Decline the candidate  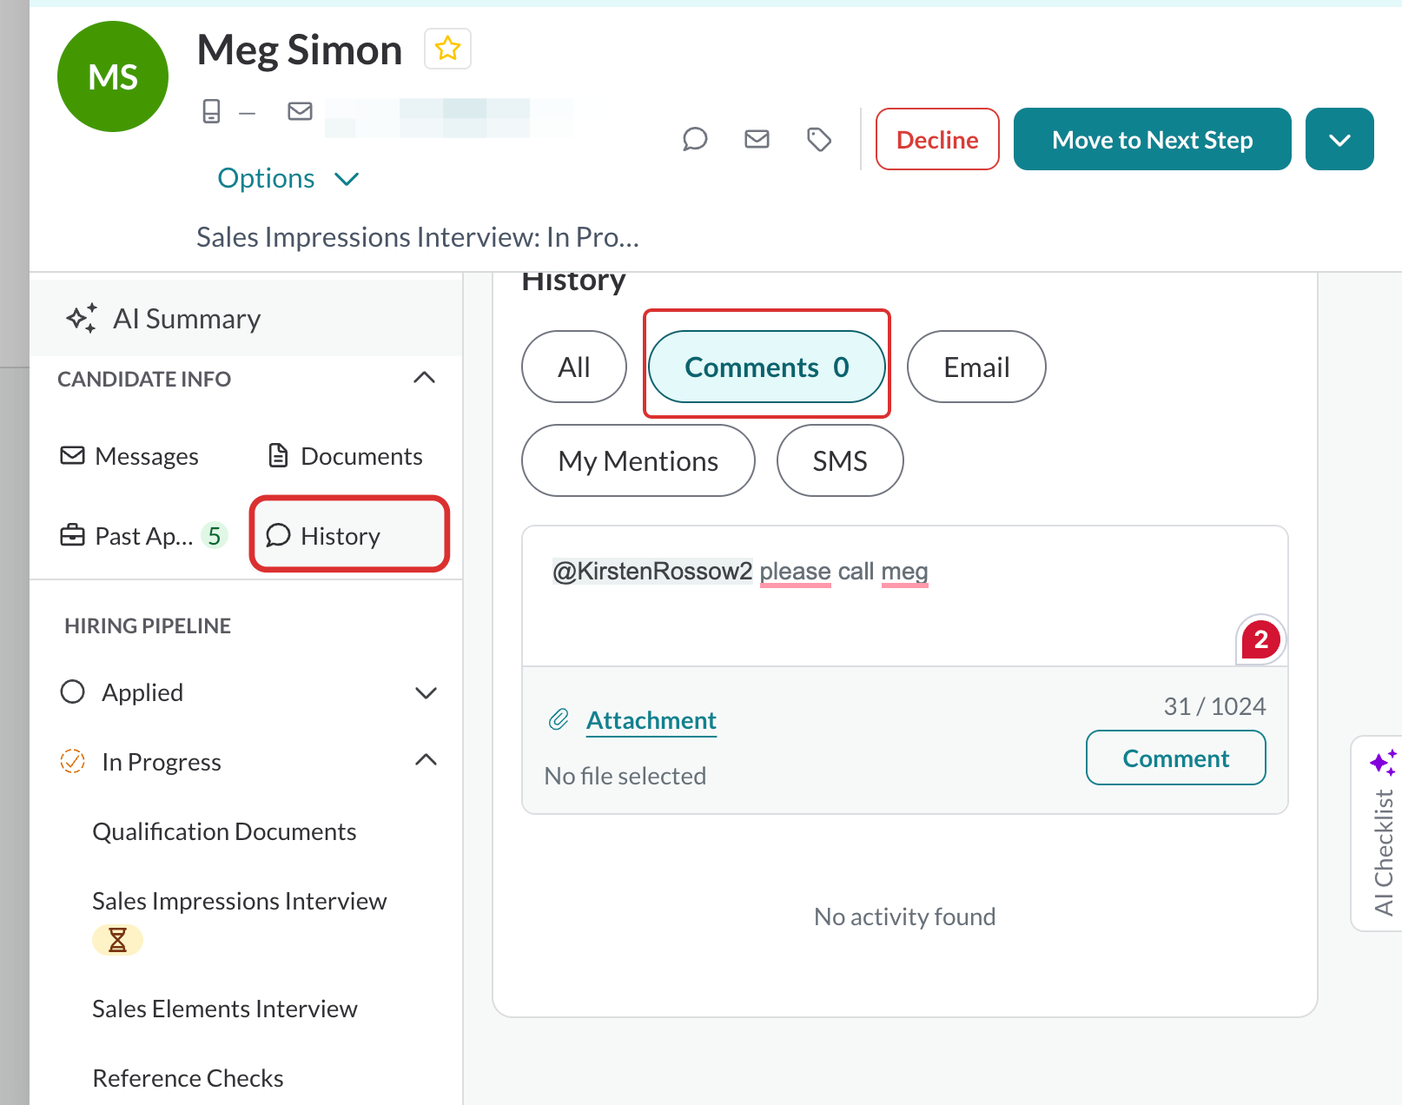937,139
